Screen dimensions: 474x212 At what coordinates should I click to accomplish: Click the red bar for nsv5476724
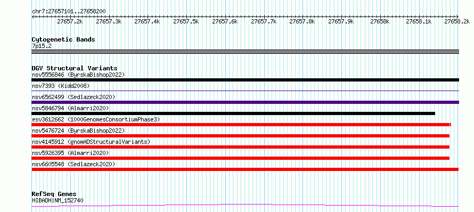pos(240,136)
